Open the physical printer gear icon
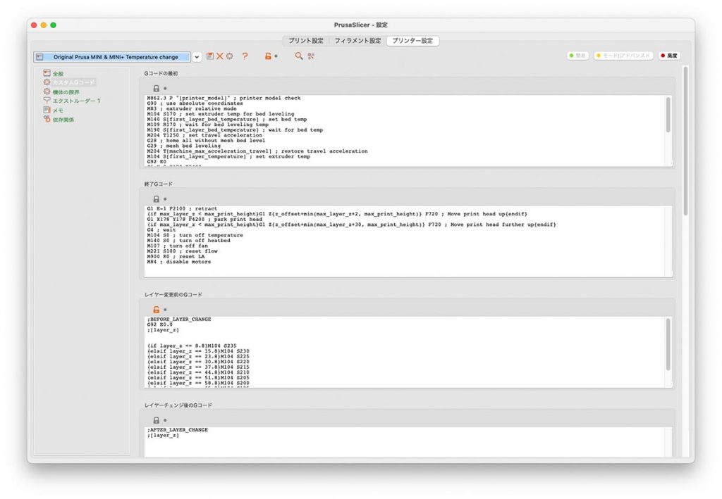 pos(229,56)
